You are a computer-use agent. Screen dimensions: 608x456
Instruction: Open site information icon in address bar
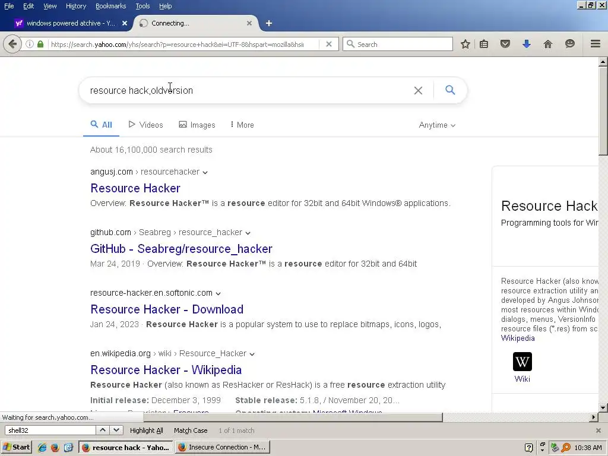30,44
